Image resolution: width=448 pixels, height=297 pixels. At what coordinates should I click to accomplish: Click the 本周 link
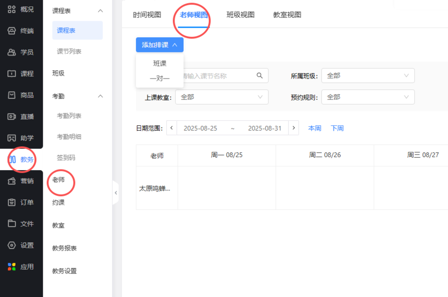[x=315, y=128]
